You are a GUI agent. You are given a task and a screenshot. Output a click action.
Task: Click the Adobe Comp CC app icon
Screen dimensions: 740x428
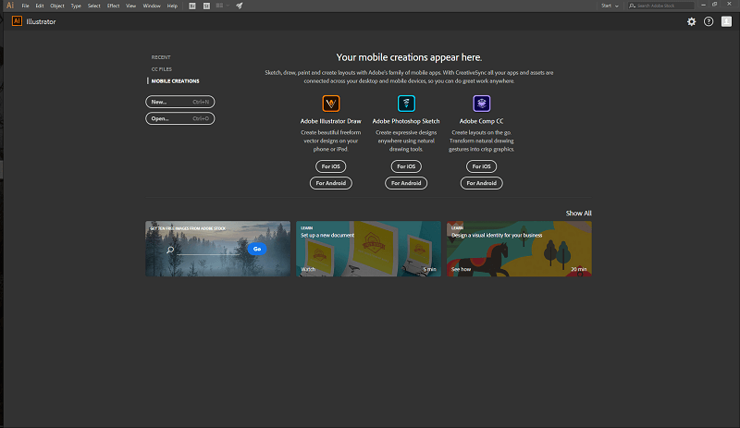pyautogui.click(x=481, y=104)
